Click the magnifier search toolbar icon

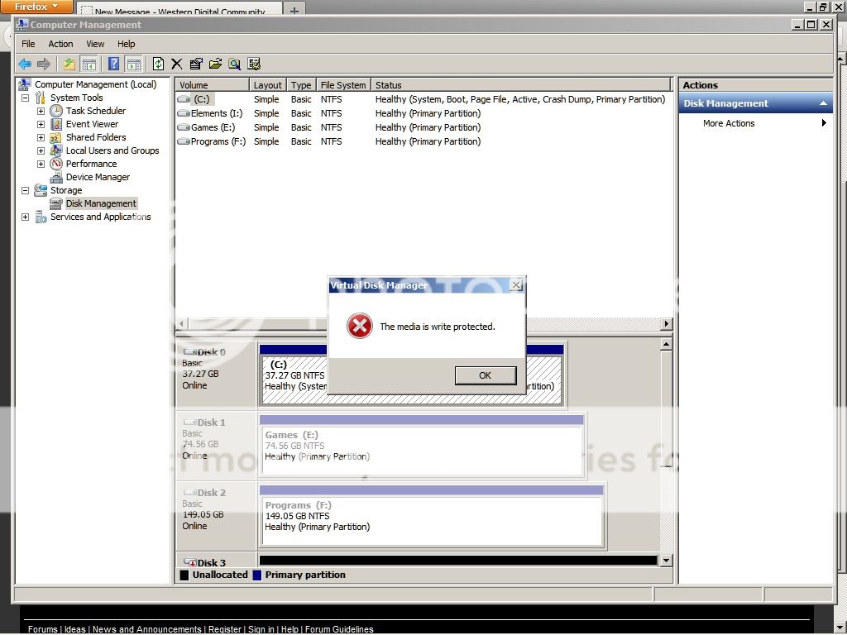click(235, 64)
